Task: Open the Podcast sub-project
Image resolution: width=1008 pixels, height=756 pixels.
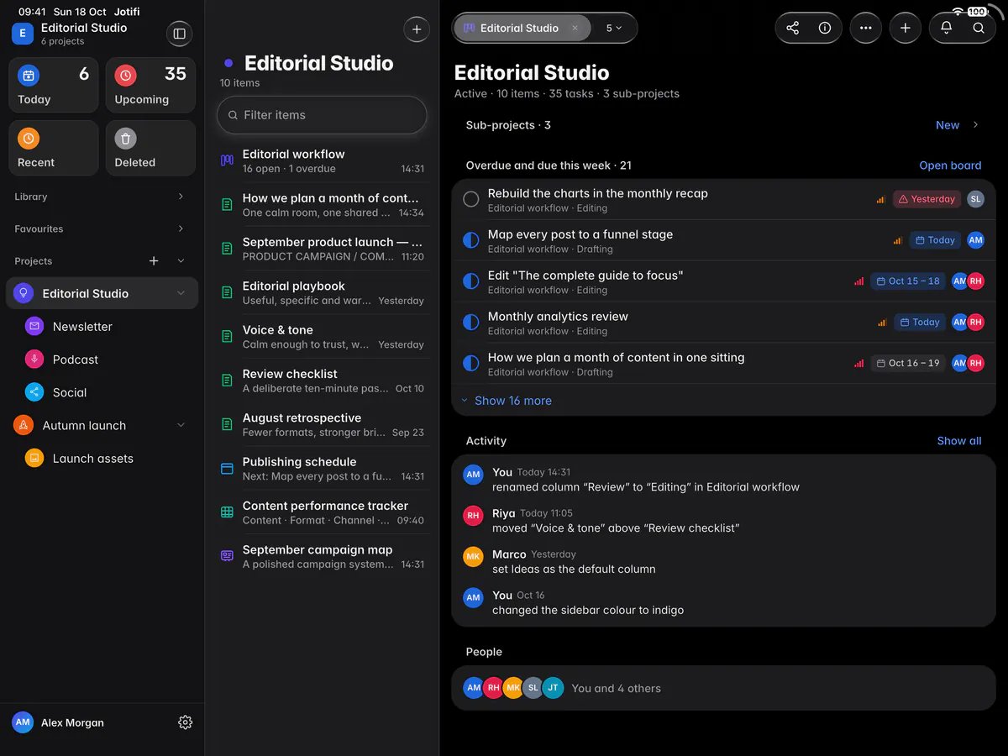Action: coord(102,360)
